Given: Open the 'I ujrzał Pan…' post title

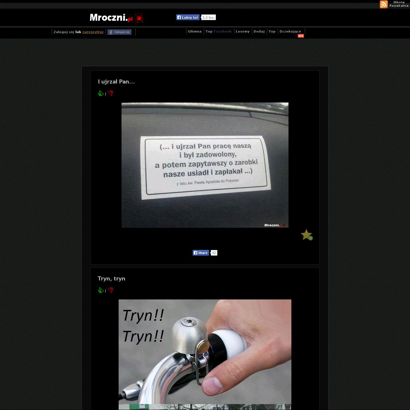Looking at the screenshot, I should pos(116,81).
